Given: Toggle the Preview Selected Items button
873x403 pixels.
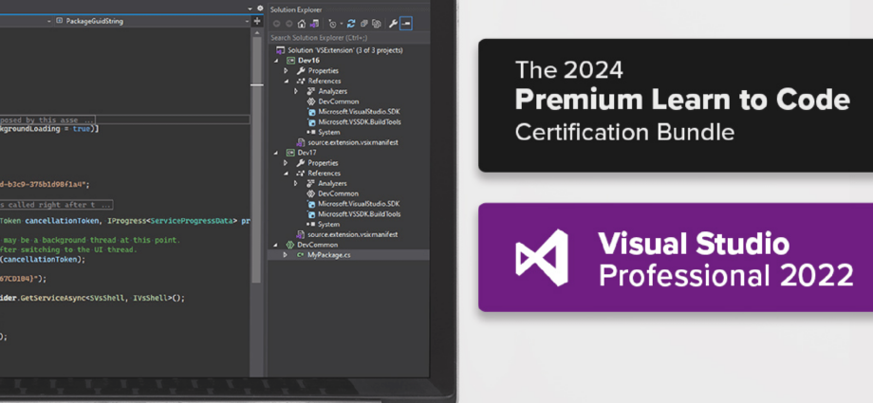Looking at the screenshot, I should tap(405, 23).
